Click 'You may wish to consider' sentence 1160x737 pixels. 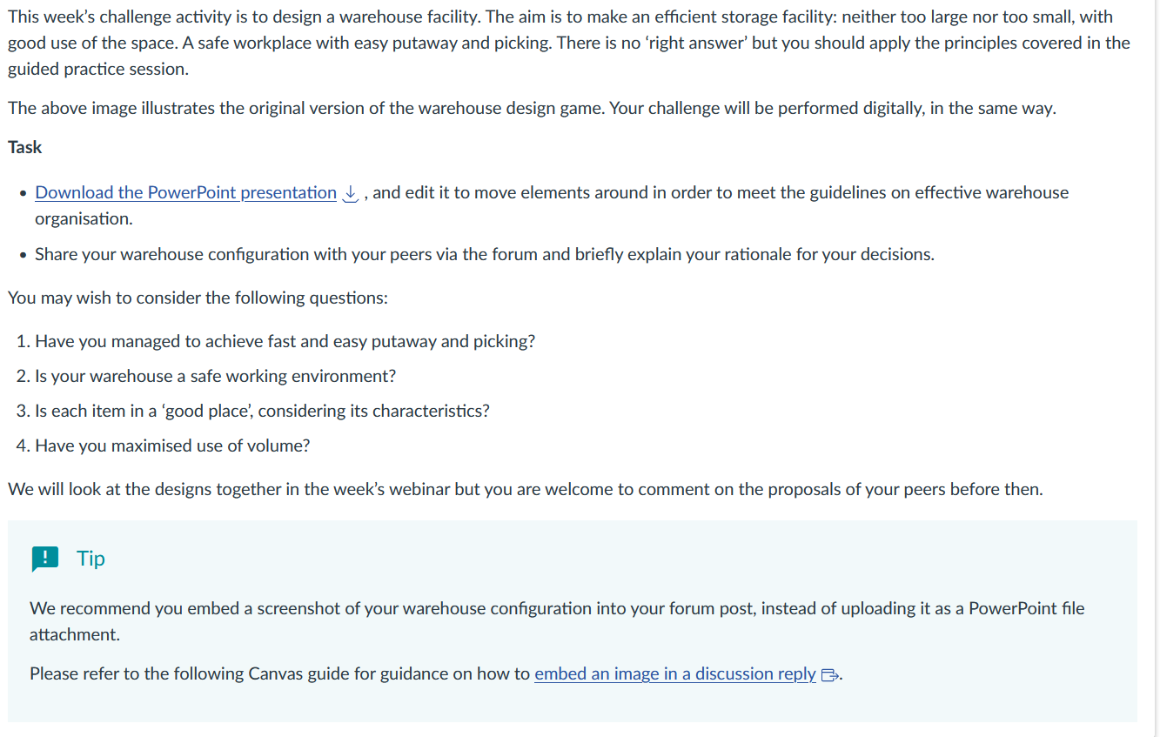[x=198, y=298]
